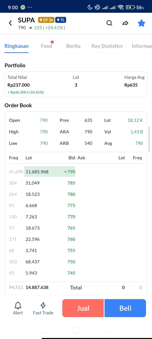The width and height of the screenshot is (152, 339).
Task: Tap the blue Beli button
Action: point(125,308)
